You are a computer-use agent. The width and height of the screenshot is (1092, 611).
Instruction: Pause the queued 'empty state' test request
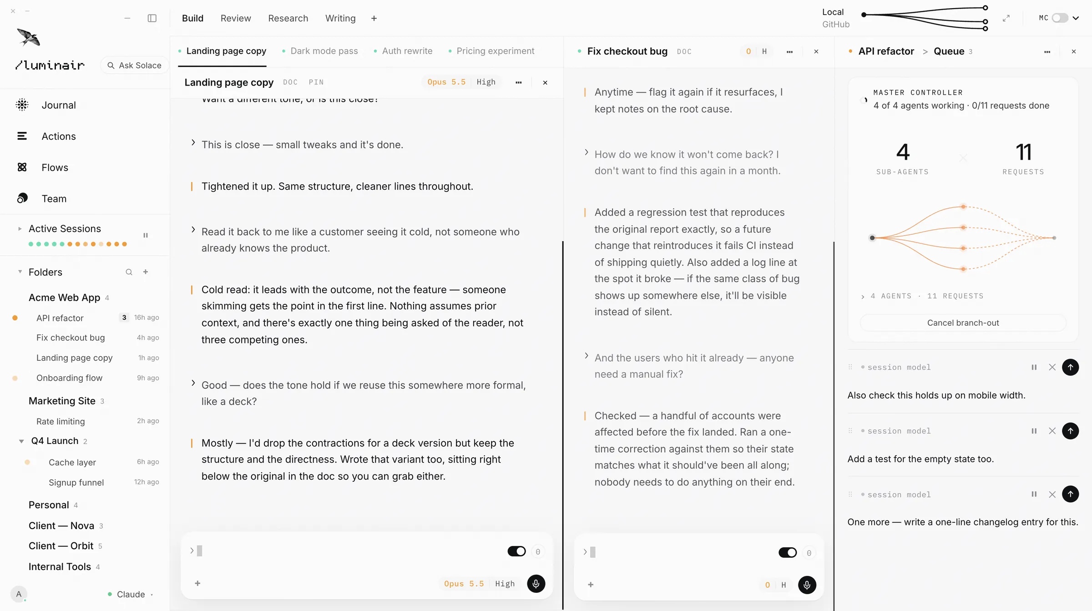pos(1034,431)
